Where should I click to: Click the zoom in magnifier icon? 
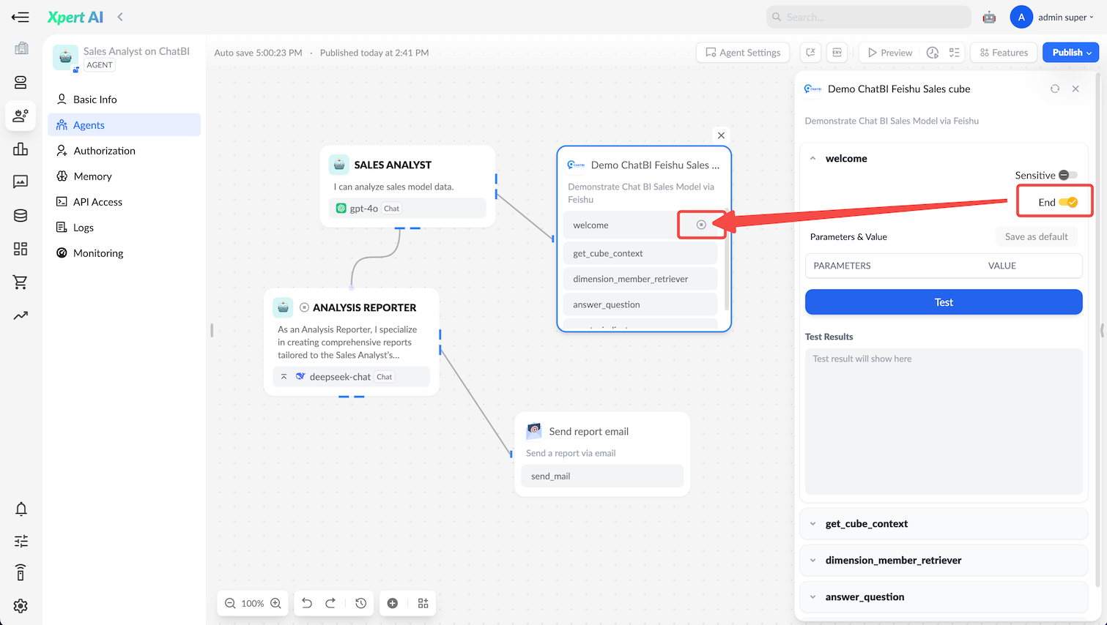pos(275,603)
